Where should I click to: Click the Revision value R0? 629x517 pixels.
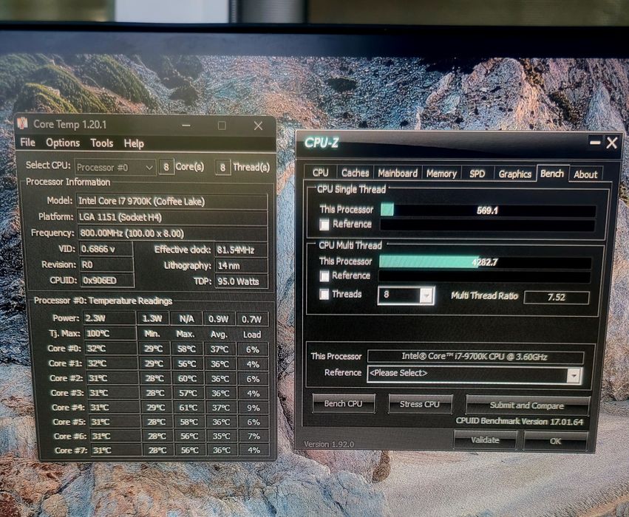pos(106,264)
